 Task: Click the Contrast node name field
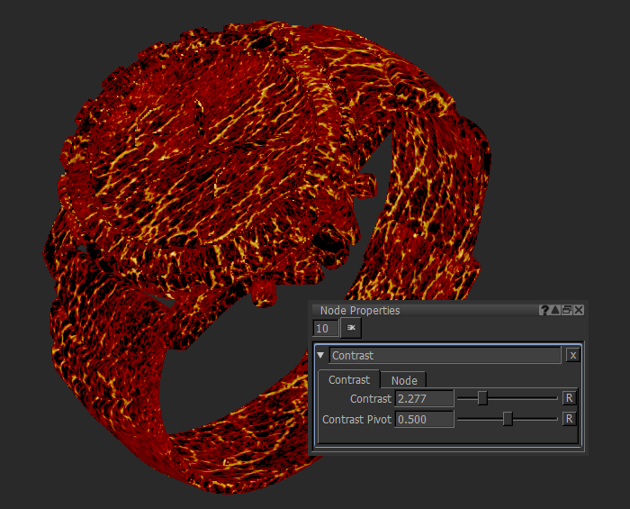(445, 356)
